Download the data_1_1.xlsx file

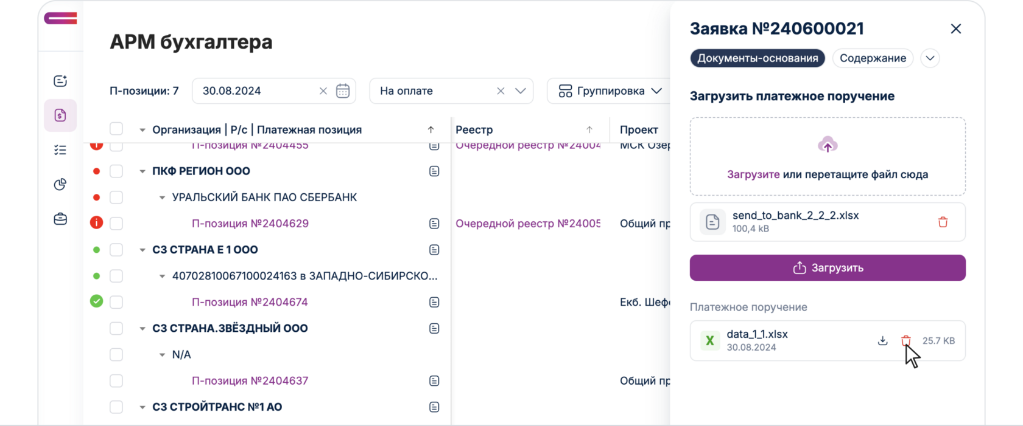[882, 341]
